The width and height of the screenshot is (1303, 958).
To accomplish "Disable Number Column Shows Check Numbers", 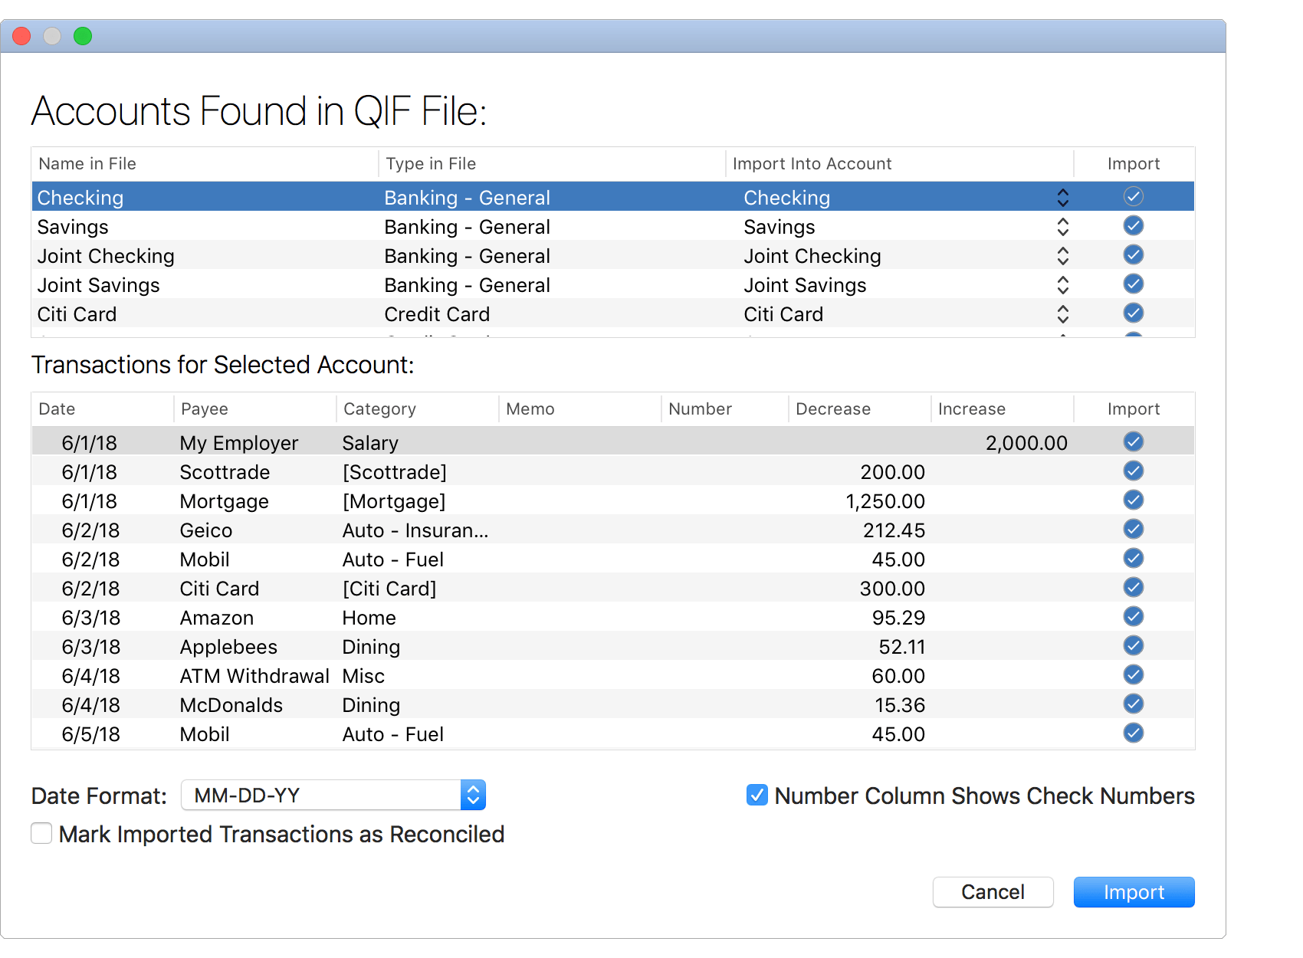I will [x=756, y=796].
